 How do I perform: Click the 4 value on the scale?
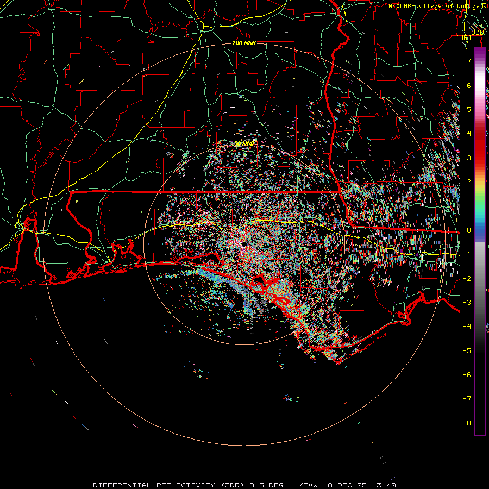pos(469,134)
